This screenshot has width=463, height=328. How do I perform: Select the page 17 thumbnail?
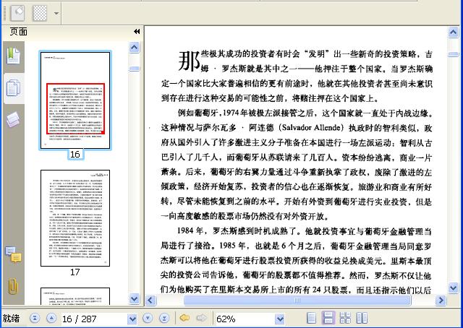click(75, 218)
